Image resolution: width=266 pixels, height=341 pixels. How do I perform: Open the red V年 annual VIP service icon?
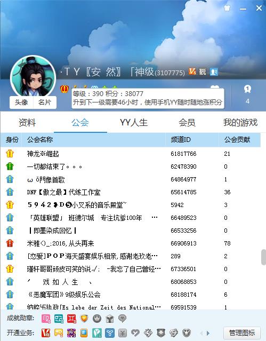[46, 333]
